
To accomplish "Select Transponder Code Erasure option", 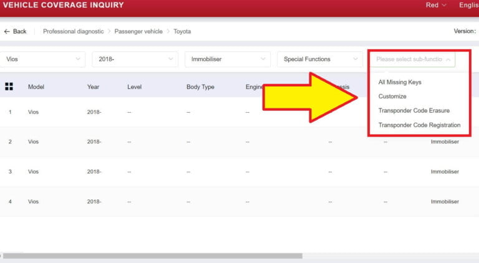I will [x=414, y=111].
